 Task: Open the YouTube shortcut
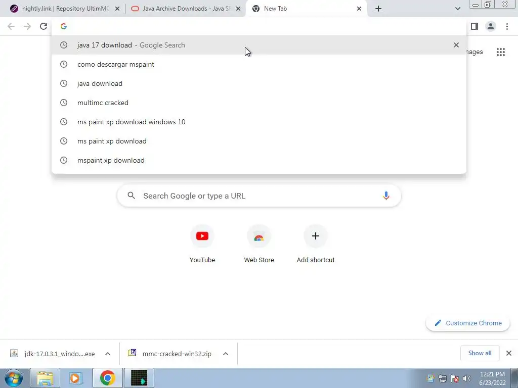pos(202,244)
